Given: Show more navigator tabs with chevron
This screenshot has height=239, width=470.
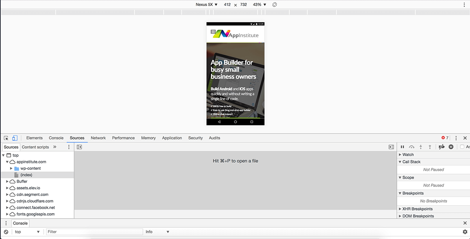Looking at the screenshot, I should [x=54, y=147].
